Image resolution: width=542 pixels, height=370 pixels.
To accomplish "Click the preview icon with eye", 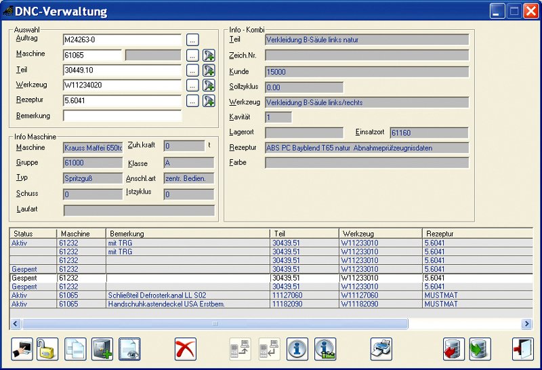I will pyautogui.click(x=129, y=349).
